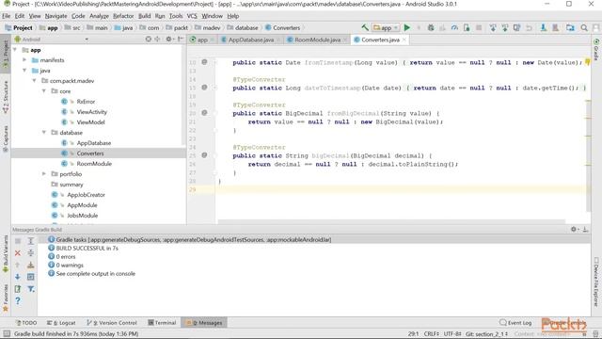
Task: Toggle the Favorites side panel
Action: (6, 298)
